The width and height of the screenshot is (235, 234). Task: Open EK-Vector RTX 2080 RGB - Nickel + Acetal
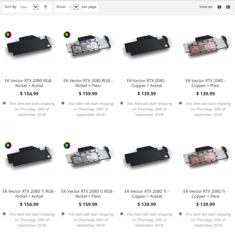[29, 83]
